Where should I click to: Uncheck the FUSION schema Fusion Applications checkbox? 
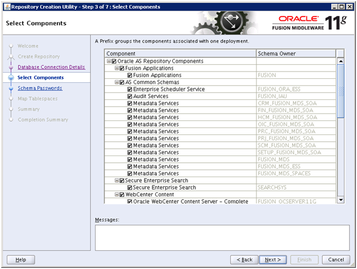130,75
